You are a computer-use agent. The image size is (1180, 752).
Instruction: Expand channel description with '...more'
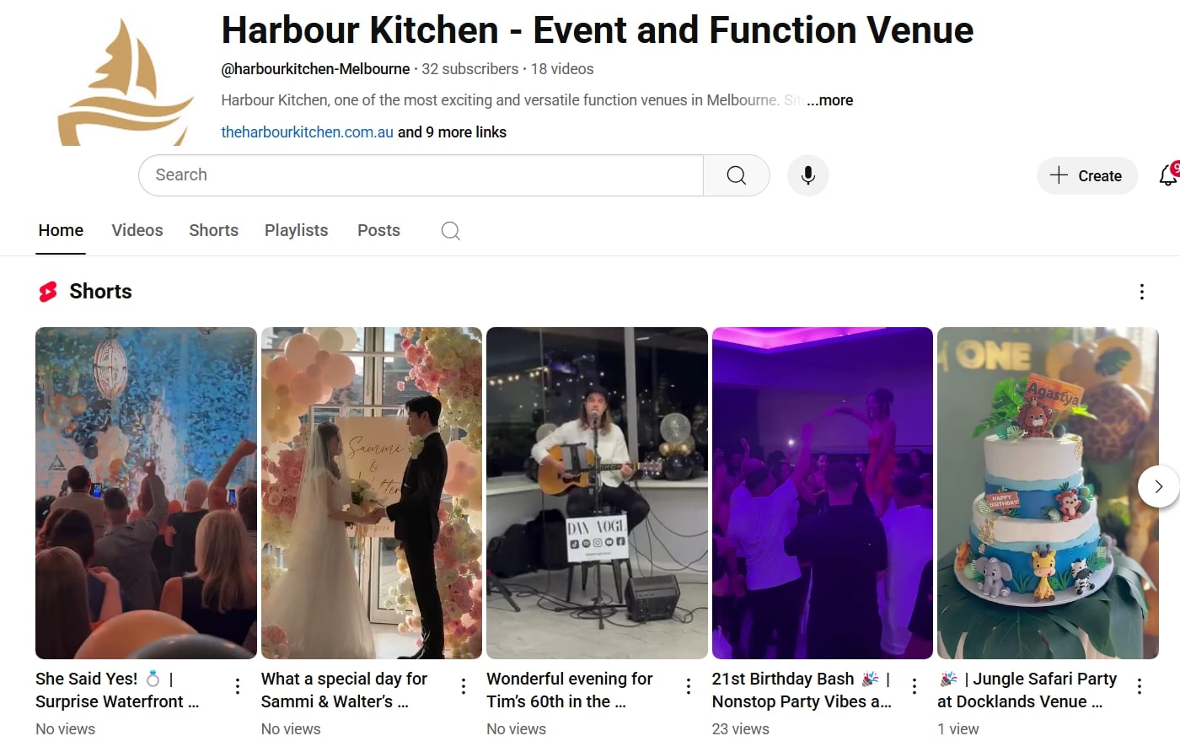point(829,100)
